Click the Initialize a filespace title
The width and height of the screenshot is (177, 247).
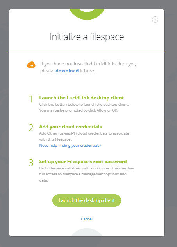[87, 37]
